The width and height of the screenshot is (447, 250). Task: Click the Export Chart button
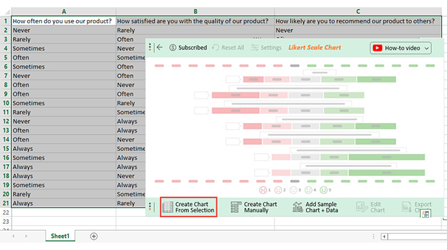tap(417, 207)
